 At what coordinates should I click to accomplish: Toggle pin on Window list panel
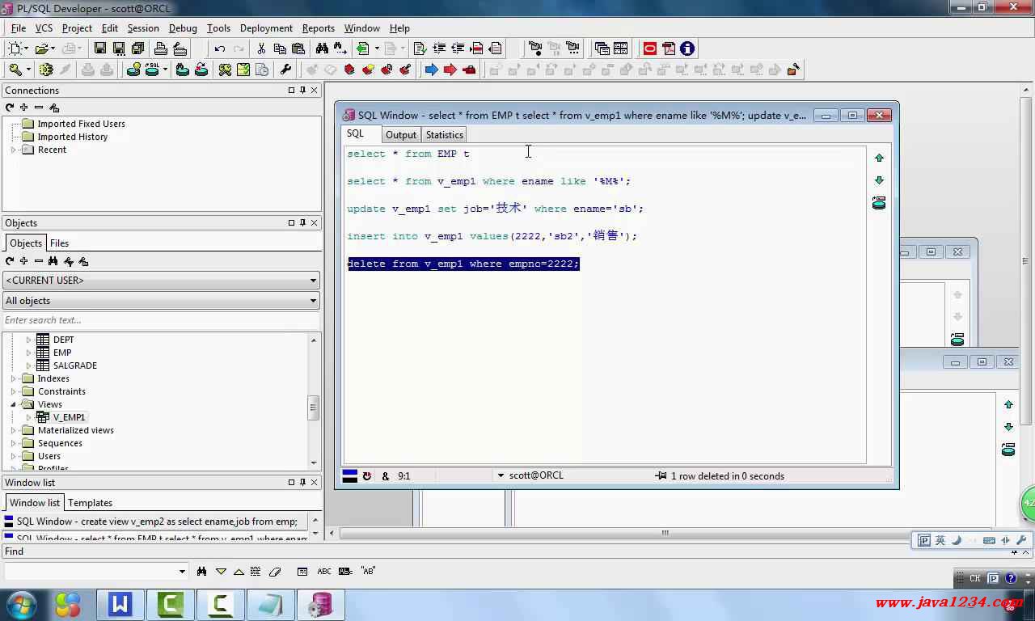pos(303,482)
